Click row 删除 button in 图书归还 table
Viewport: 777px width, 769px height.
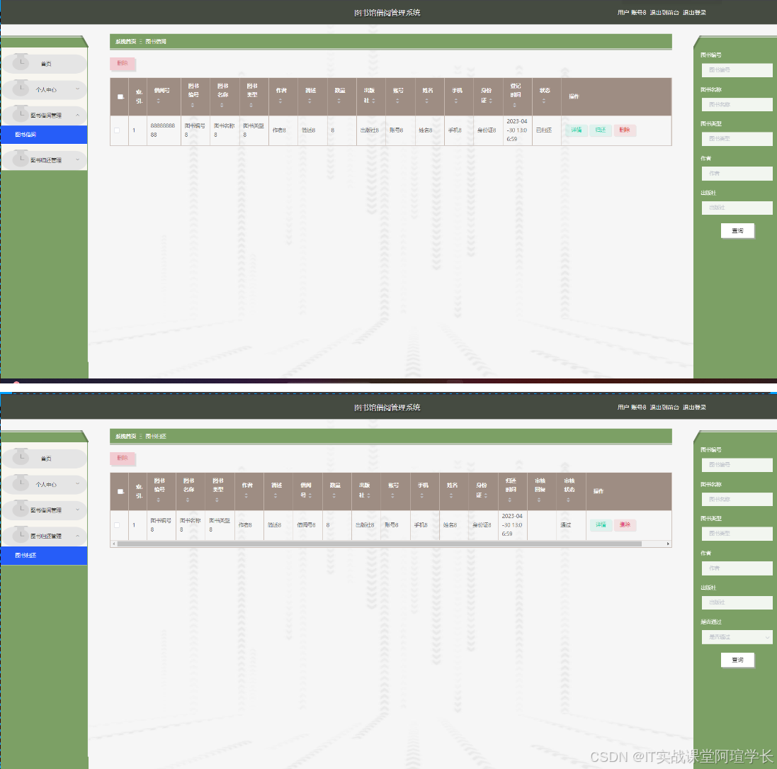point(625,524)
